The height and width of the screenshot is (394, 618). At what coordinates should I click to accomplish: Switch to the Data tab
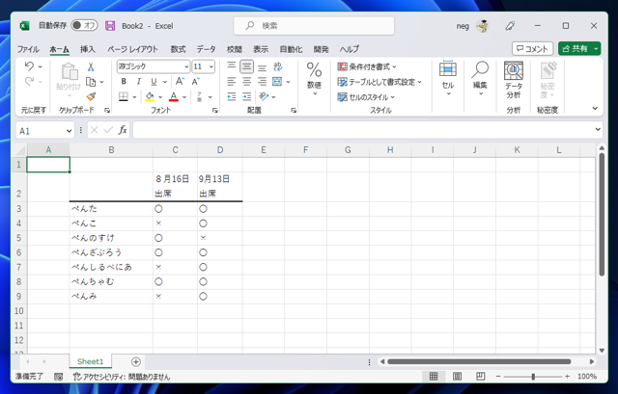(x=206, y=49)
